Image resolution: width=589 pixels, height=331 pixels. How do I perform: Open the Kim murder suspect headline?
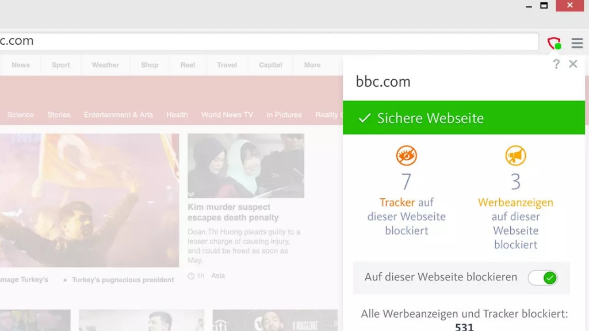pos(234,213)
